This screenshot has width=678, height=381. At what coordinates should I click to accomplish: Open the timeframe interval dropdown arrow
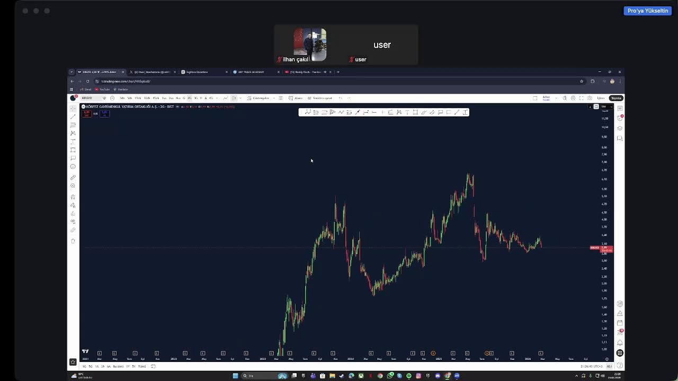click(x=217, y=98)
